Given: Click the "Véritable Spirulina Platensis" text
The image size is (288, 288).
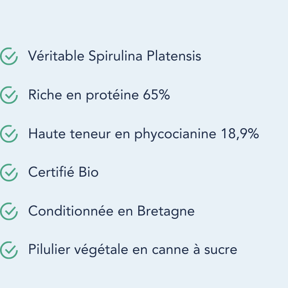Looking at the screenshot, I should point(114,57).
